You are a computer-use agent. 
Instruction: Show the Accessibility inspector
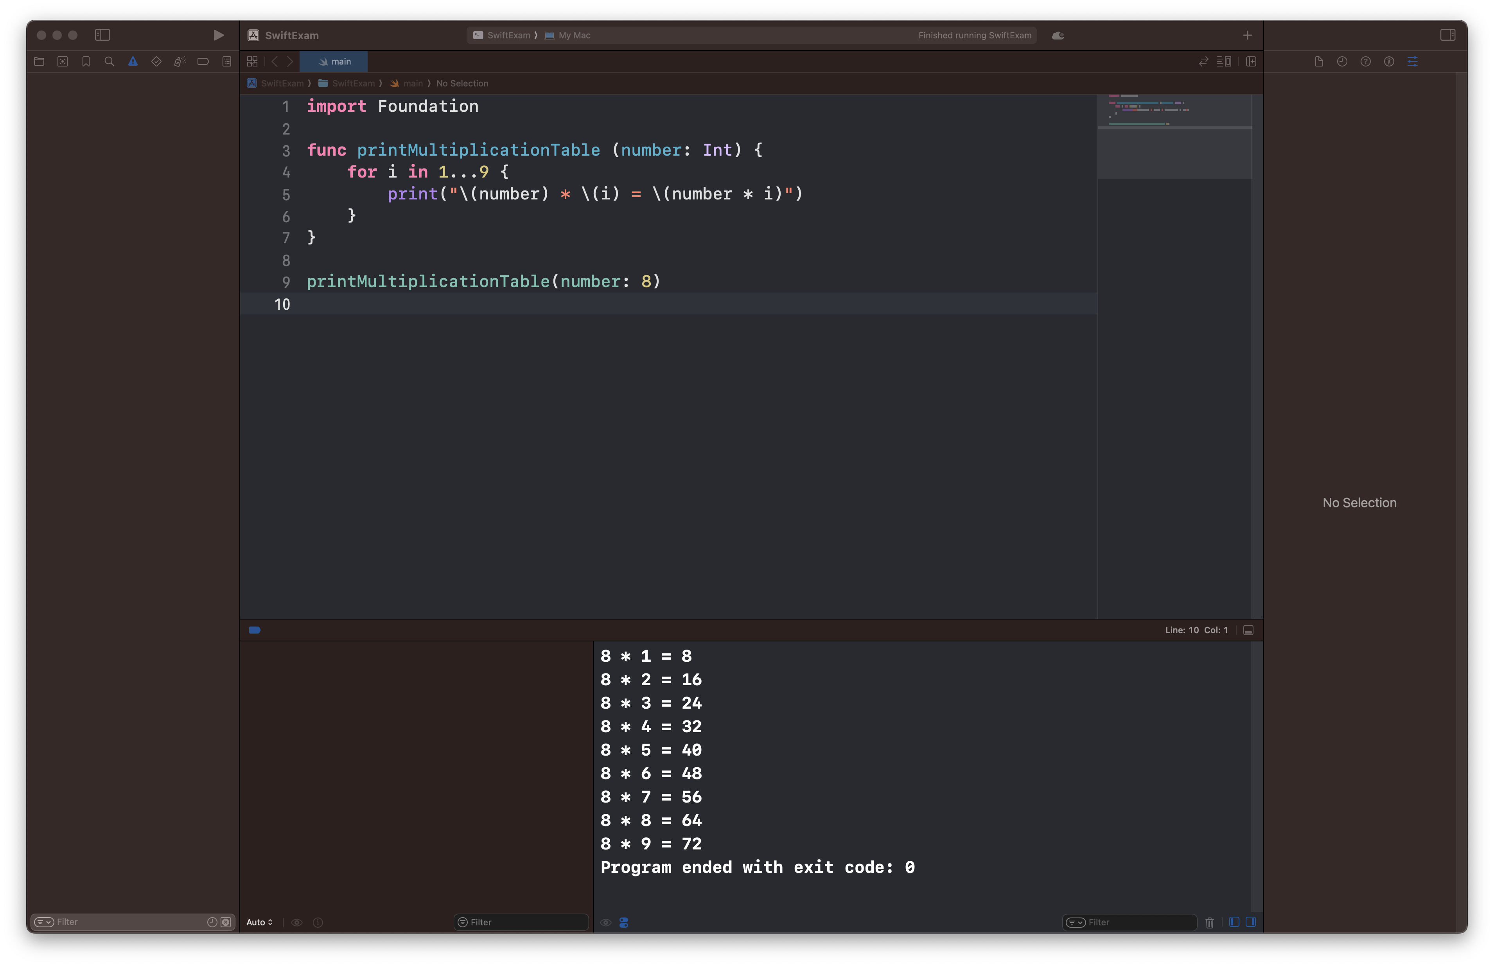click(x=1389, y=61)
